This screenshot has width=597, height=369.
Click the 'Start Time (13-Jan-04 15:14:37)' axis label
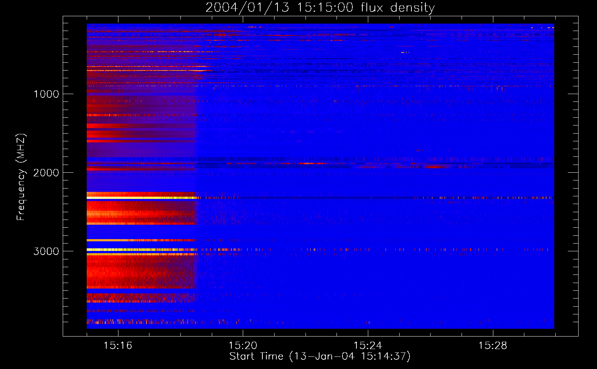(x=320, y=356)
